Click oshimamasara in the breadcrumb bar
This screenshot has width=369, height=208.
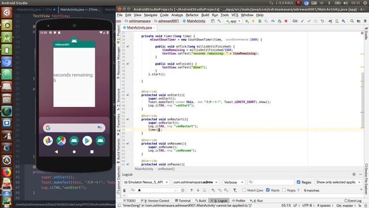(x=138, y=21)
